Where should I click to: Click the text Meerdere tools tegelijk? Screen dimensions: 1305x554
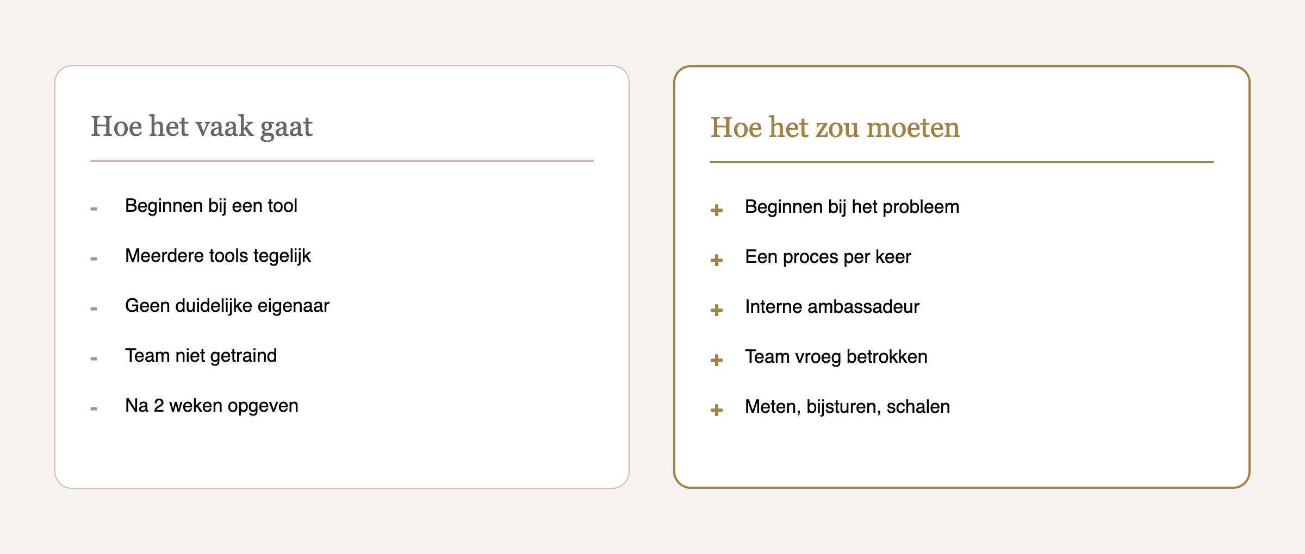pyautogui.click(x=217, y=256)
